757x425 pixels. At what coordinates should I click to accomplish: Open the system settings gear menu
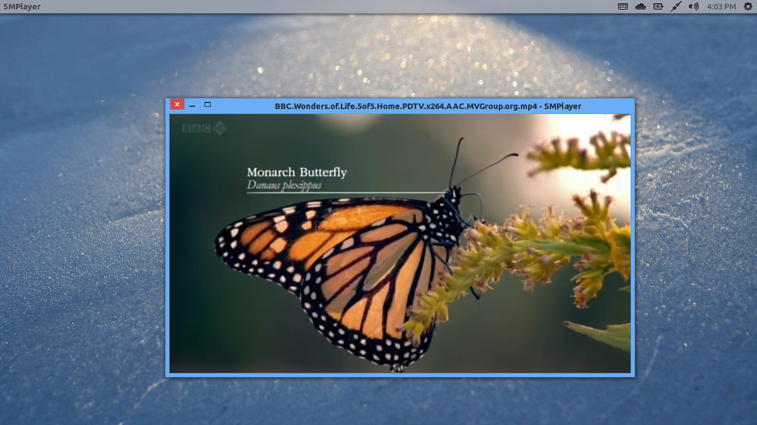point(748,7)
